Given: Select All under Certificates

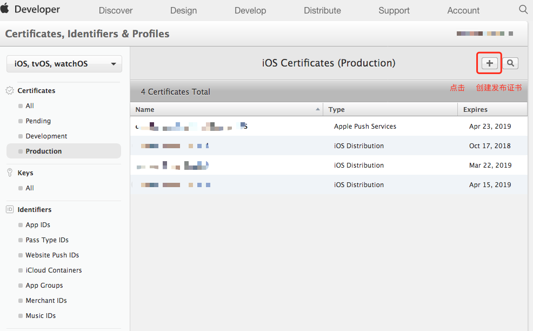Looking at the screenshot, I should coord(30,106).
